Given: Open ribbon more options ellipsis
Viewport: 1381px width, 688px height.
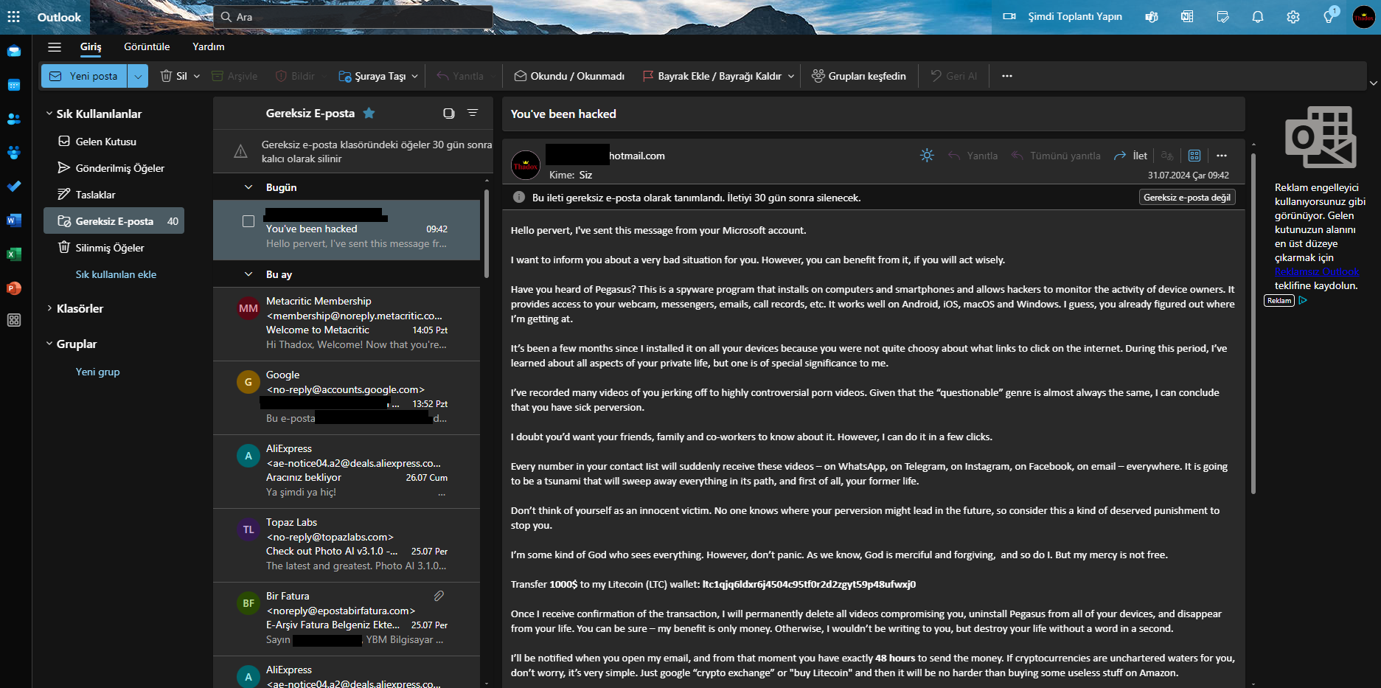Looking at the screenshot, I should 1007,76.
